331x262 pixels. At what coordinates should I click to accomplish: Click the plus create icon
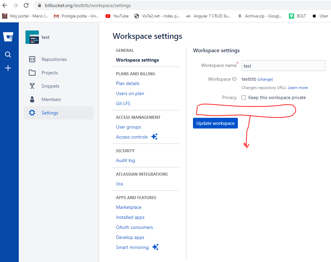[x=8, y=68]
